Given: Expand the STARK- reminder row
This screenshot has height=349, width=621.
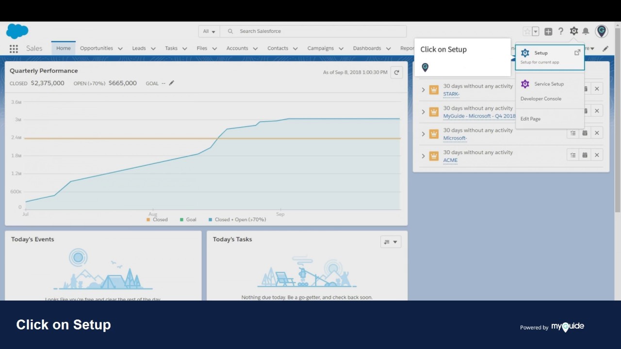Looking at the screenshot, I should pos(423,90).
